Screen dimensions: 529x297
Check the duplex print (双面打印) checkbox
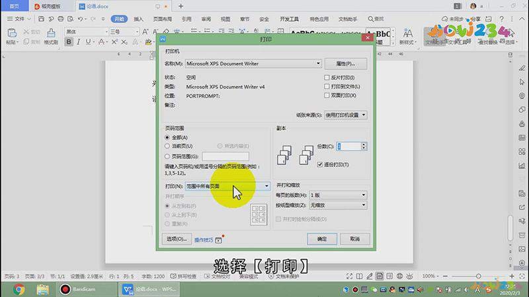pyautogui.click(x=327, y=95)
